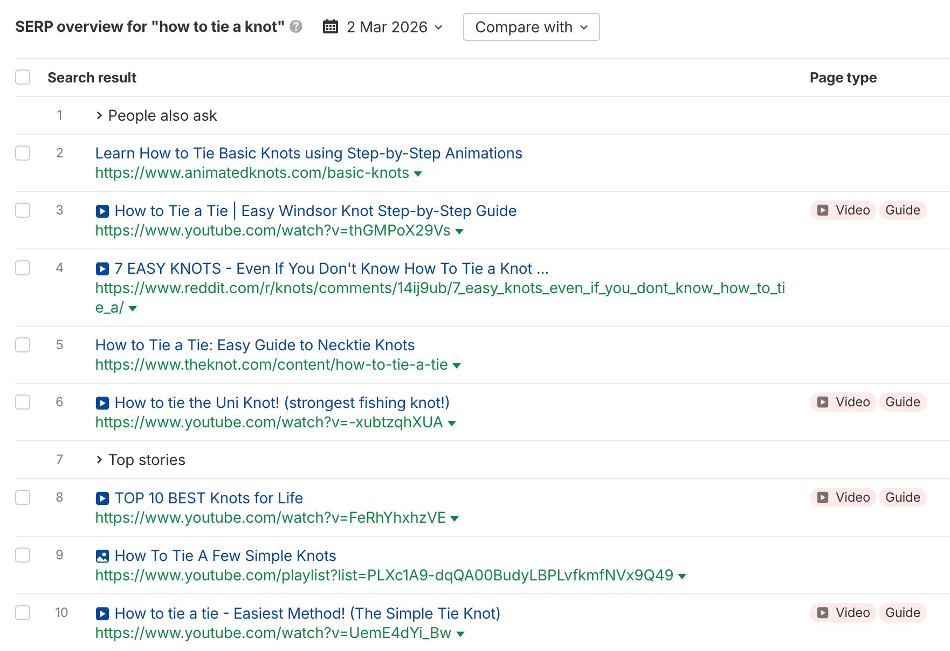Expand the People also ask row
The image size is (950, 651).
[99, 115]
